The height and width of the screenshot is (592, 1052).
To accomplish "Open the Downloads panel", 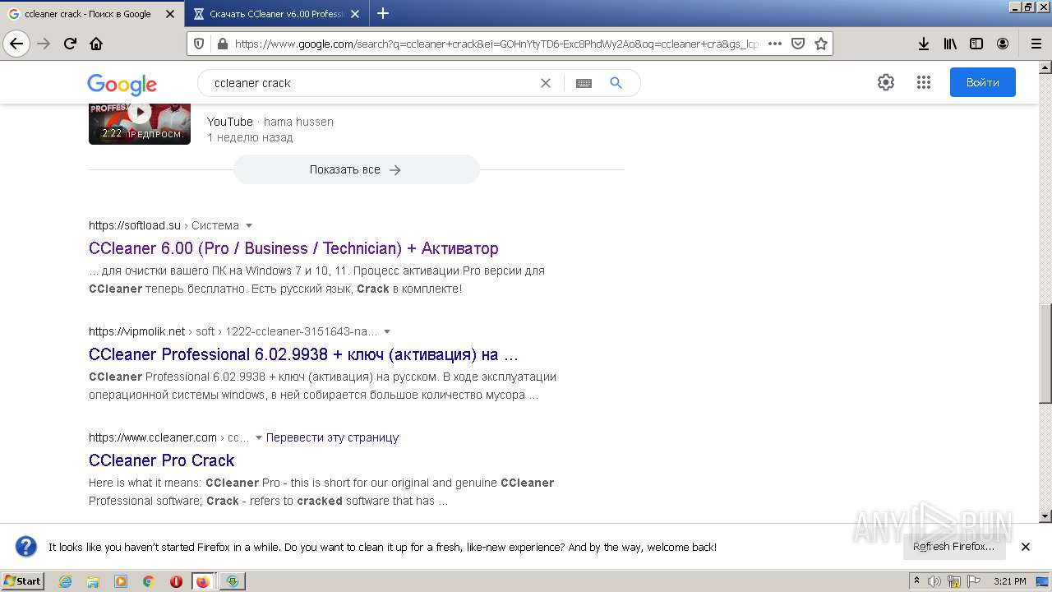I will coord(924,44).
